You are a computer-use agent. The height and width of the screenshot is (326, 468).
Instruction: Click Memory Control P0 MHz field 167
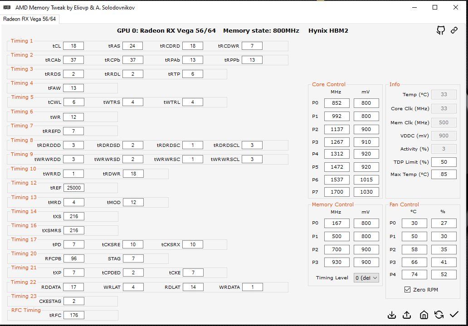coord(336,224)
